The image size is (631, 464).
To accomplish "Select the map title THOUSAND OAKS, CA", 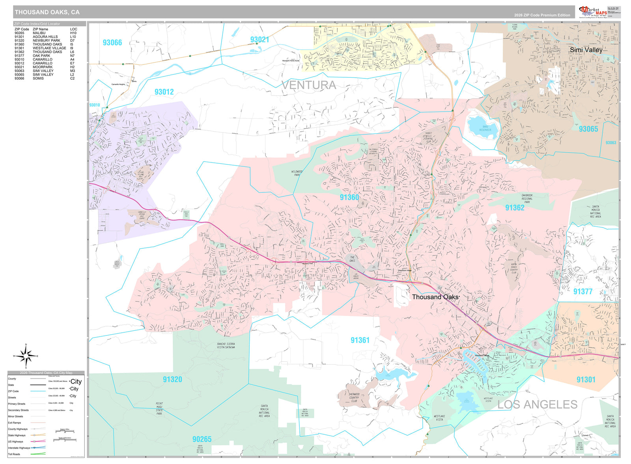I will tap(47, 12).
